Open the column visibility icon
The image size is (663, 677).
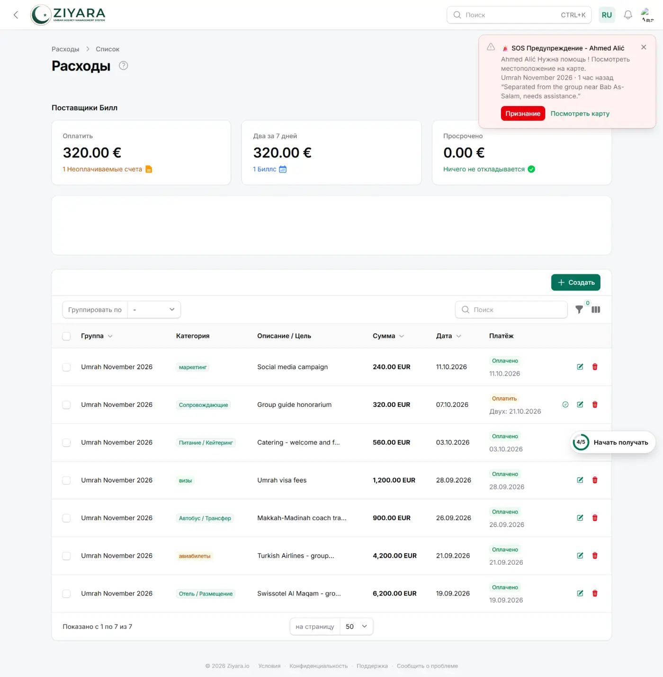596,309
